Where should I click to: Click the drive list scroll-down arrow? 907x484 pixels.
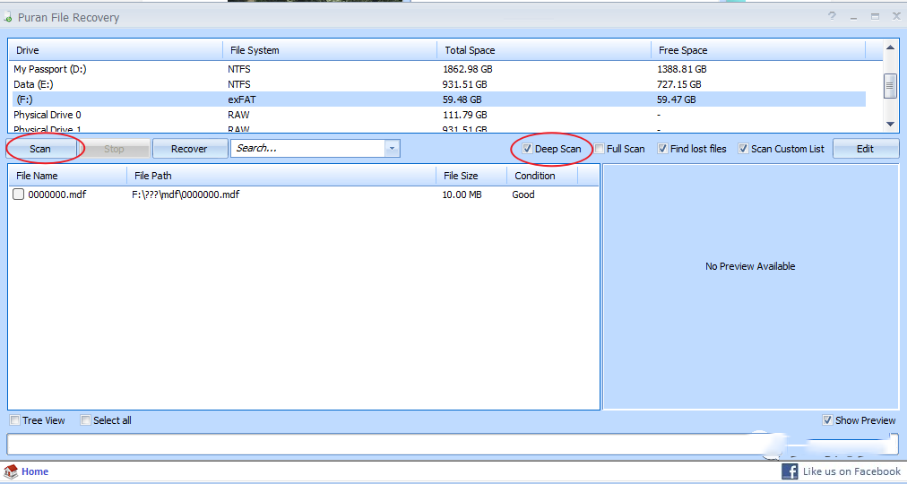coord(890,125)
